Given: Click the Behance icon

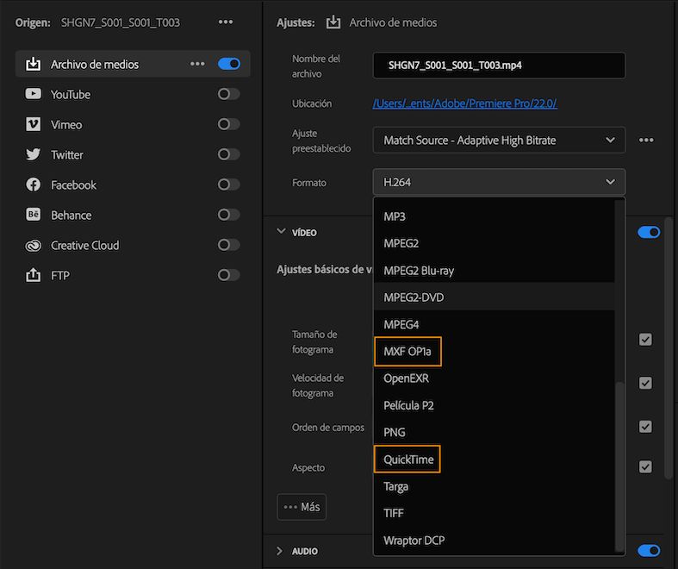Looking at the screenshot, I should coord(34,215).
